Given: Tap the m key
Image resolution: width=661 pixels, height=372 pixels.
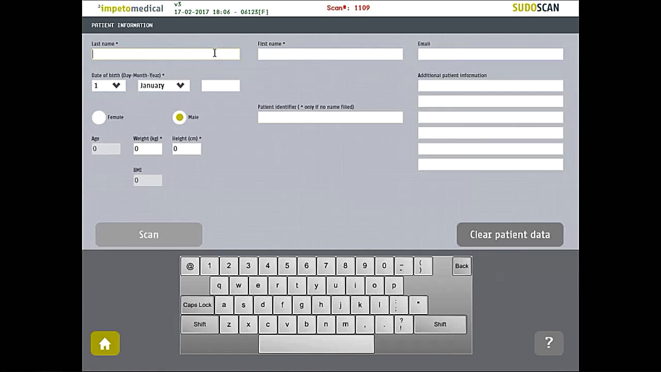Looking at the screenshot, I should pos(345,324).
